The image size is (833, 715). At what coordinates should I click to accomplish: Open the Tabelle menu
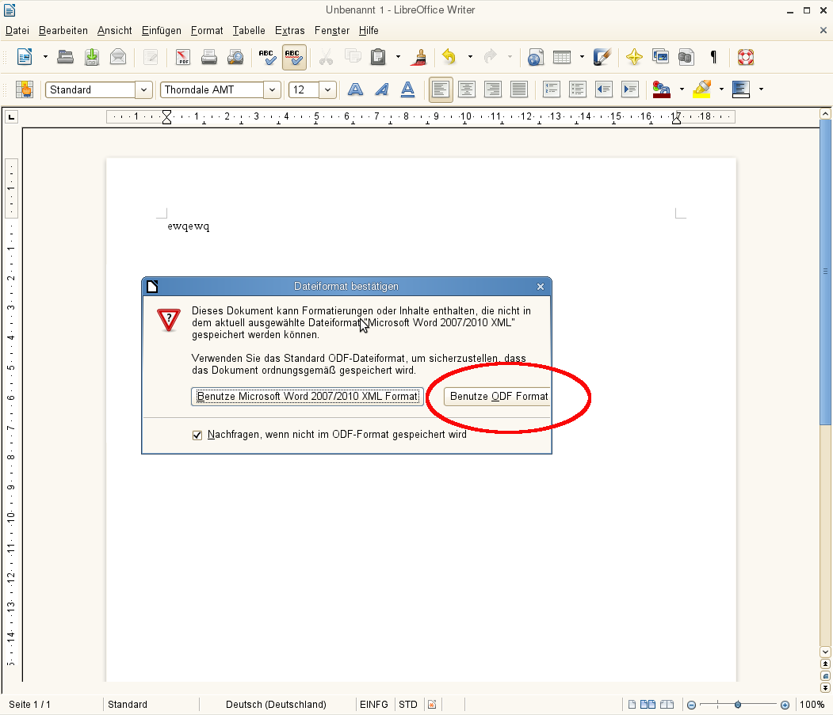click(x=249, y=30)
